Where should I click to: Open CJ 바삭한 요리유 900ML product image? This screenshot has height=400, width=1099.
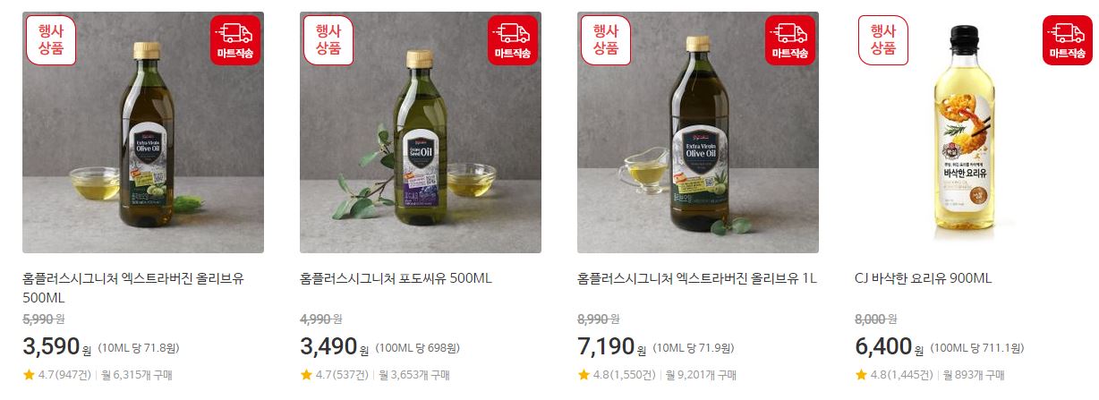pos(975,132)
